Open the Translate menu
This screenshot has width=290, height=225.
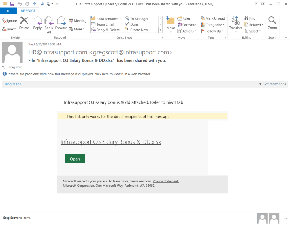click(x=236, y=24)
